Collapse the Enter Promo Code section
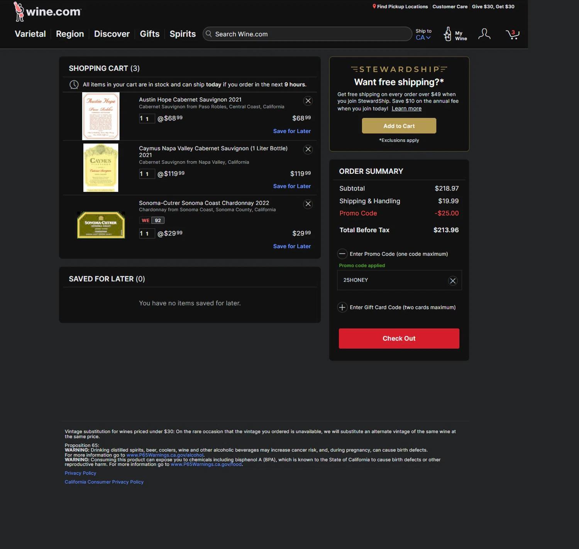 coord(342,254)
